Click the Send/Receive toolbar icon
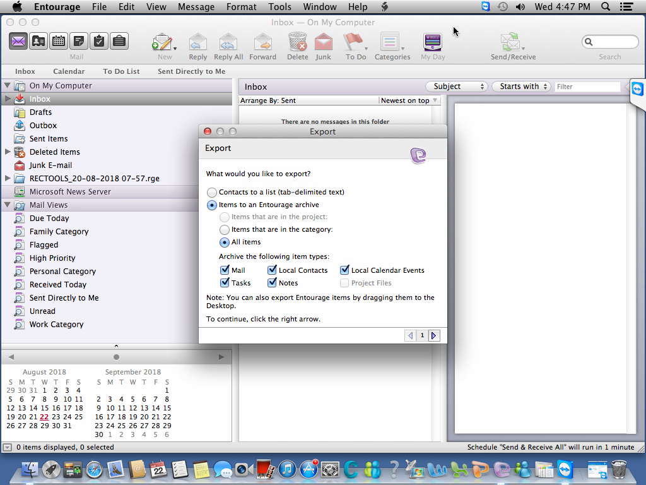This screenshot has width=646, height=485. tap(510, 42)
